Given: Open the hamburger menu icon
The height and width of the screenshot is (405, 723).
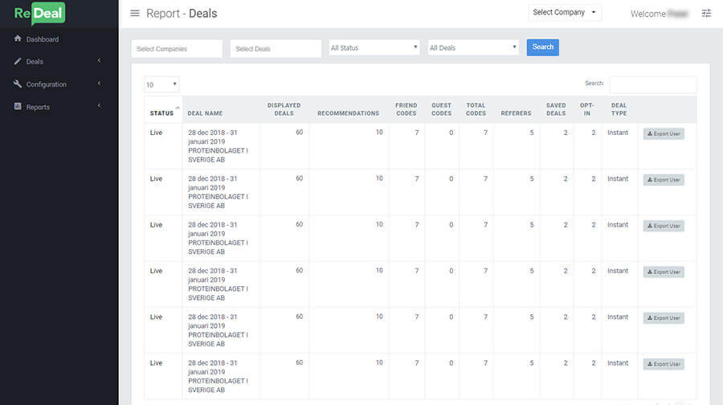Looking at the screenshot, I should tap(135, 14).
